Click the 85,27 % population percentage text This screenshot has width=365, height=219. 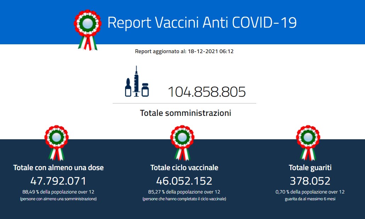coord(184,192)
